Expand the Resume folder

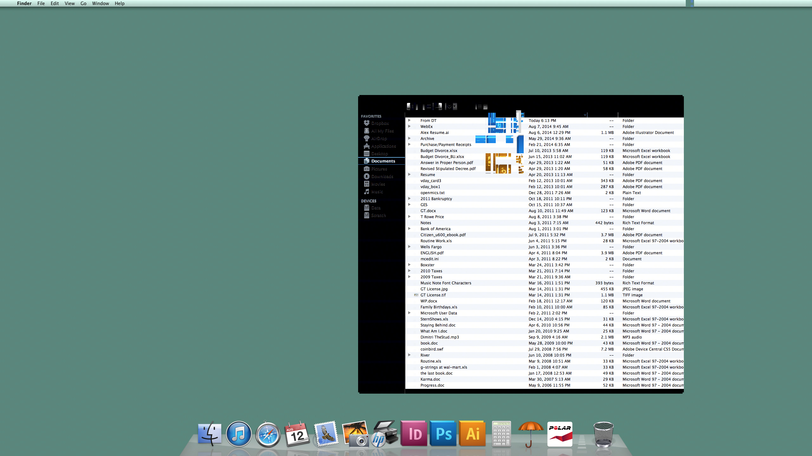409,174
